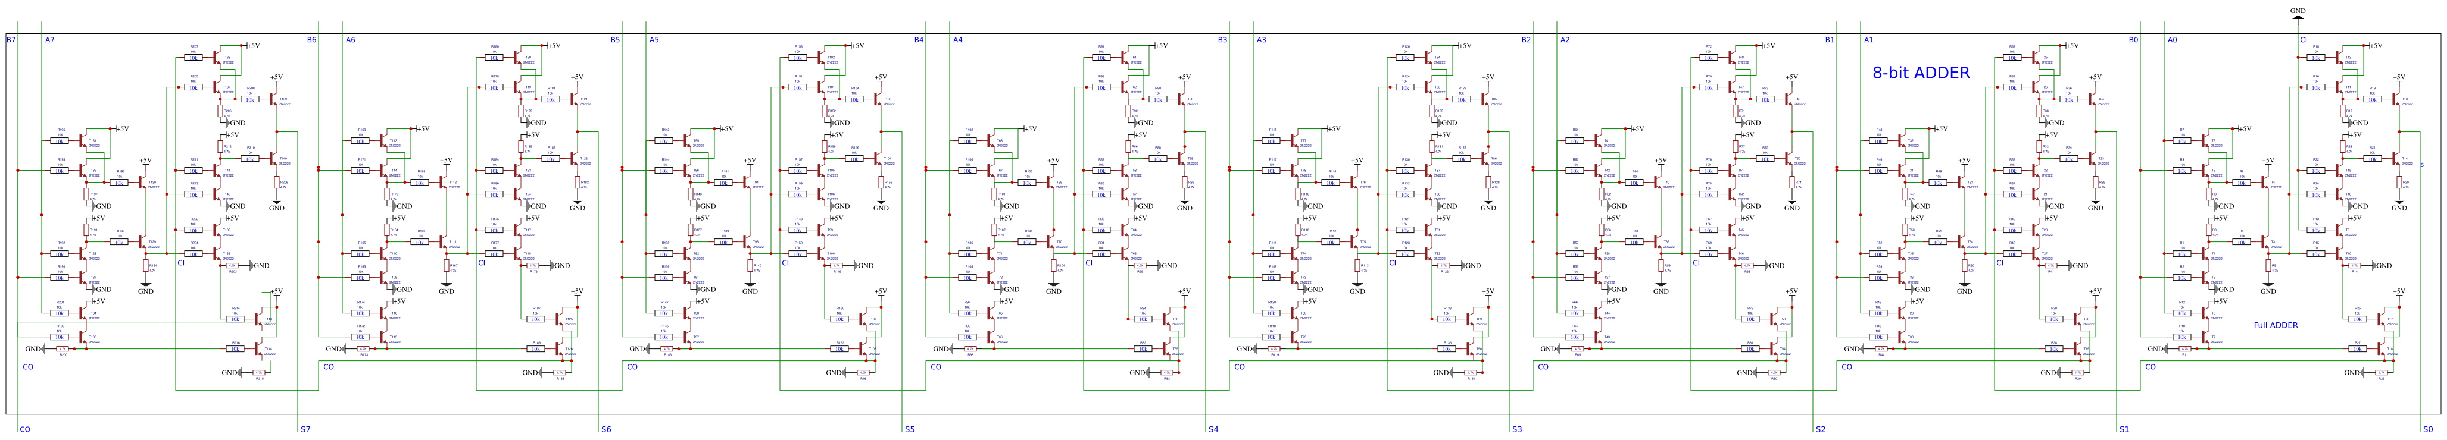Click the CI label next to A0
This screenshot has width=2447, height=440.
(x=2304, y=40)
